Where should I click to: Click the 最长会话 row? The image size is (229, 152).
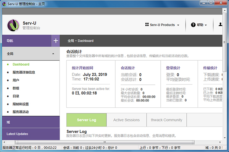(x=135, y=100)
